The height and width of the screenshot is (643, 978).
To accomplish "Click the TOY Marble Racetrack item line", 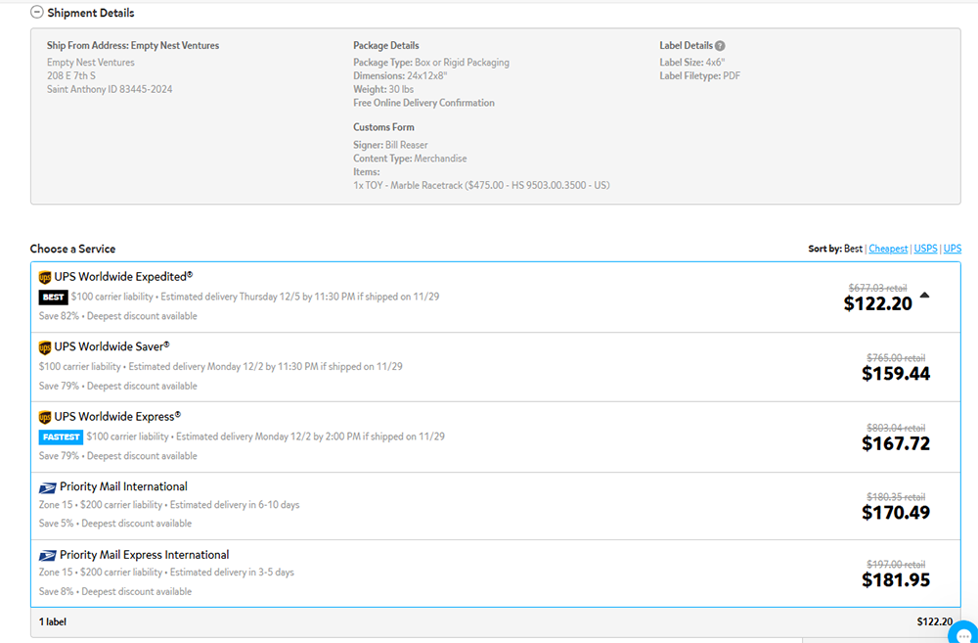I will 481,185.
